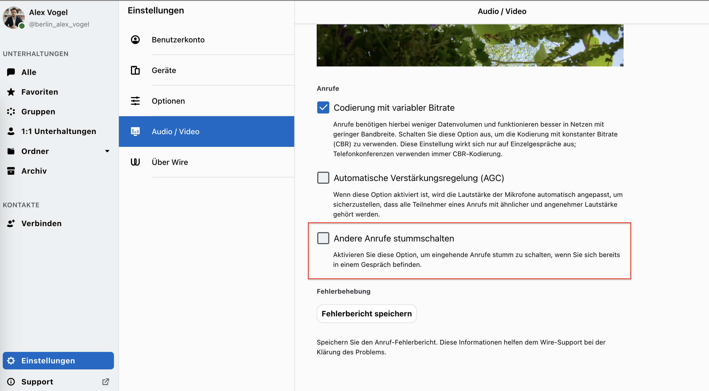This screenshot has height=391, width=709.
Task: Click the external link icon beside Support
Action: [x=106, y=382]
